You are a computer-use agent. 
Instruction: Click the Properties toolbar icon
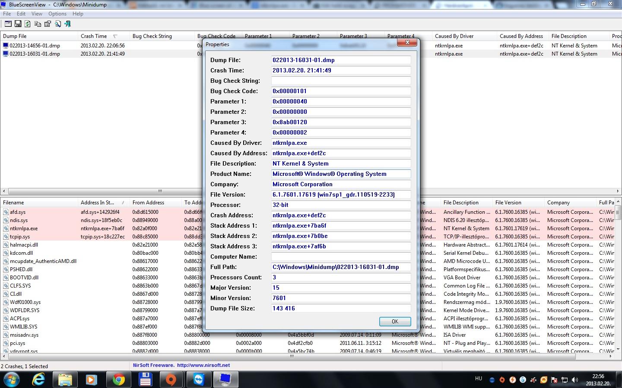coord(48,24)
